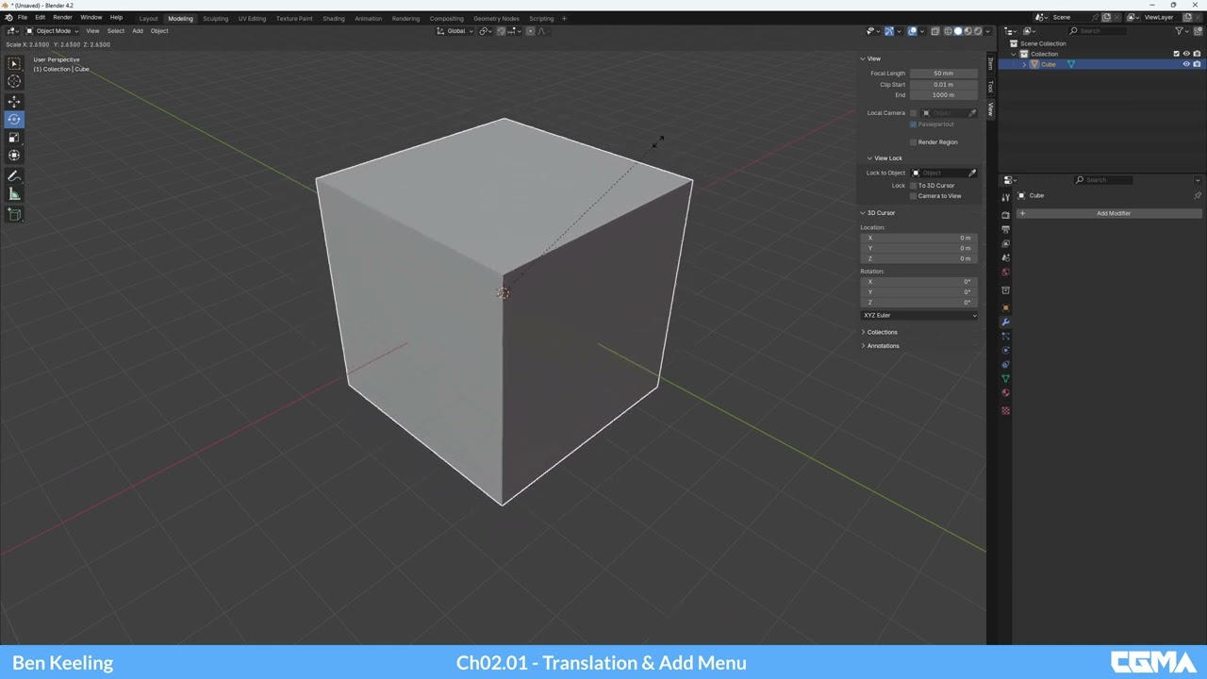
Task: Switch to the UV Editing workspace tab
Action: [x=252, y=19]
